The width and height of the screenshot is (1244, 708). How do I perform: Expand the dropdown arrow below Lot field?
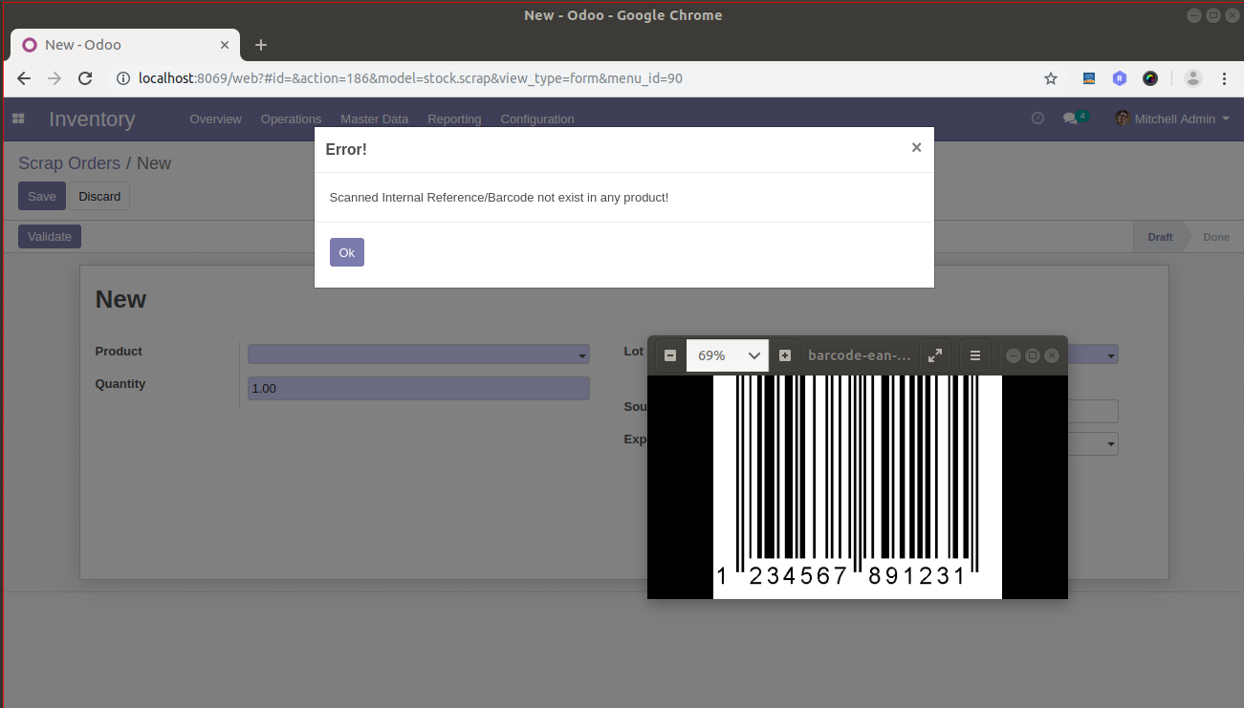tap(1111, 444)
